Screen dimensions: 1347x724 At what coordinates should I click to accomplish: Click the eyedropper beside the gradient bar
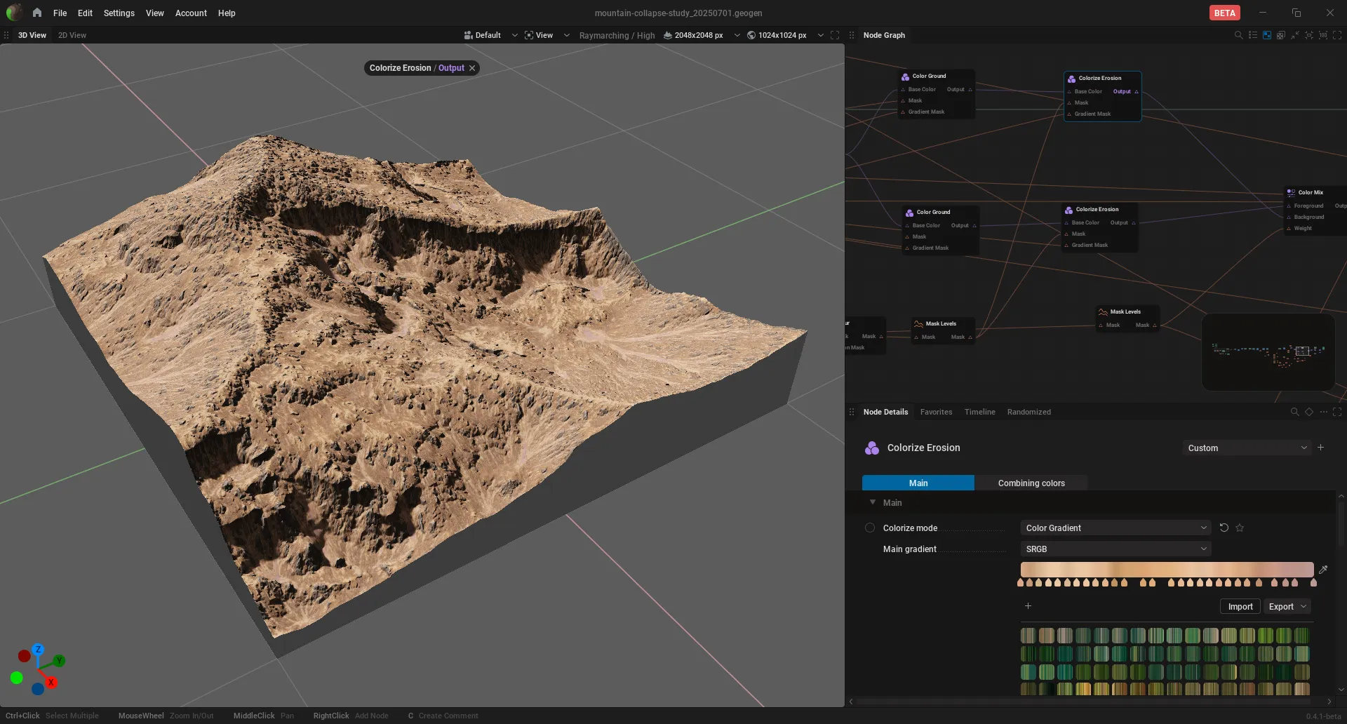point(1323,570)
